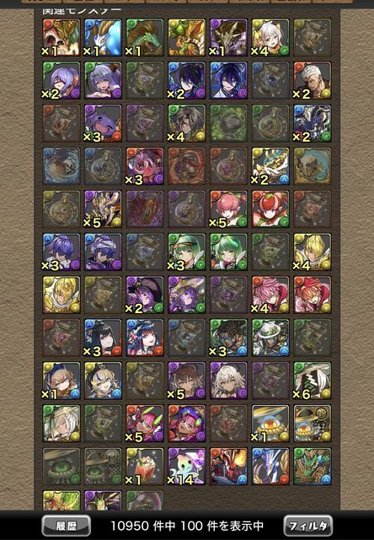
Task: Select the purple grinning monster with ×3
Action: (103, 123)
